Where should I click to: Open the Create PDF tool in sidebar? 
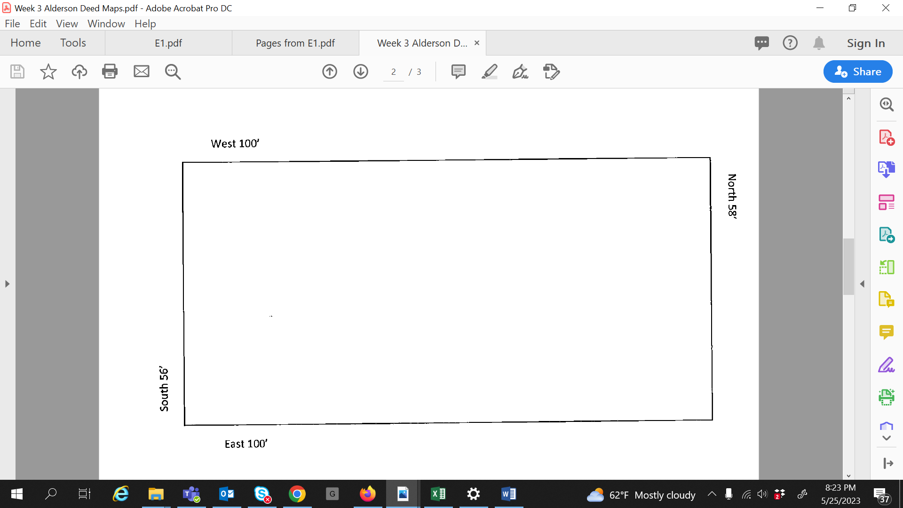pyautogui.click(x=887, y=137)
